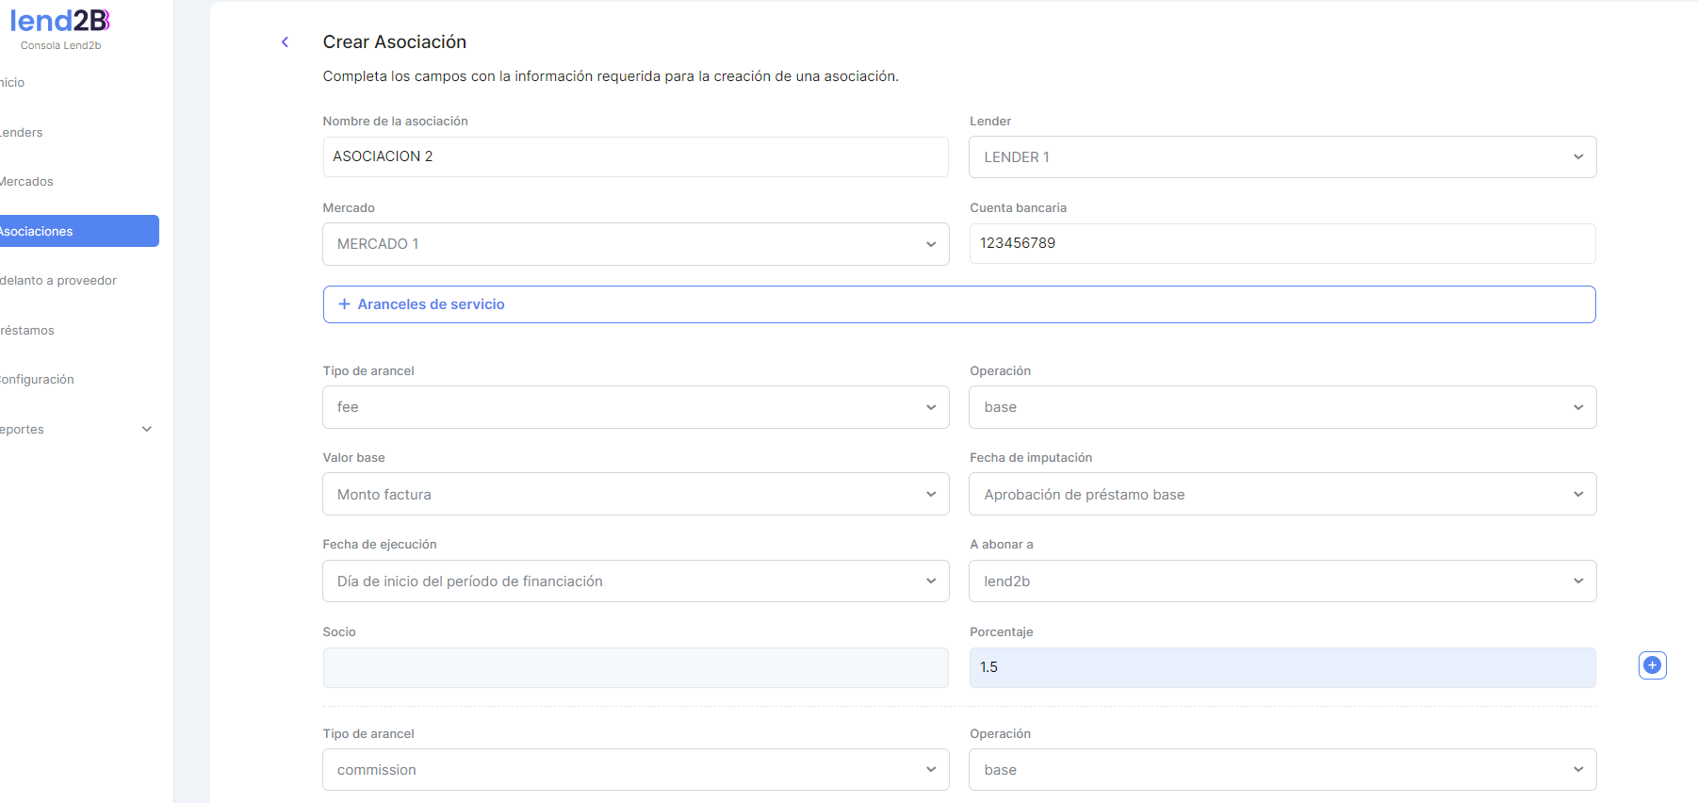The image size is (1698, 803).
Task: Go to Lenders in the sidebar
Action: tap(23, 133)
